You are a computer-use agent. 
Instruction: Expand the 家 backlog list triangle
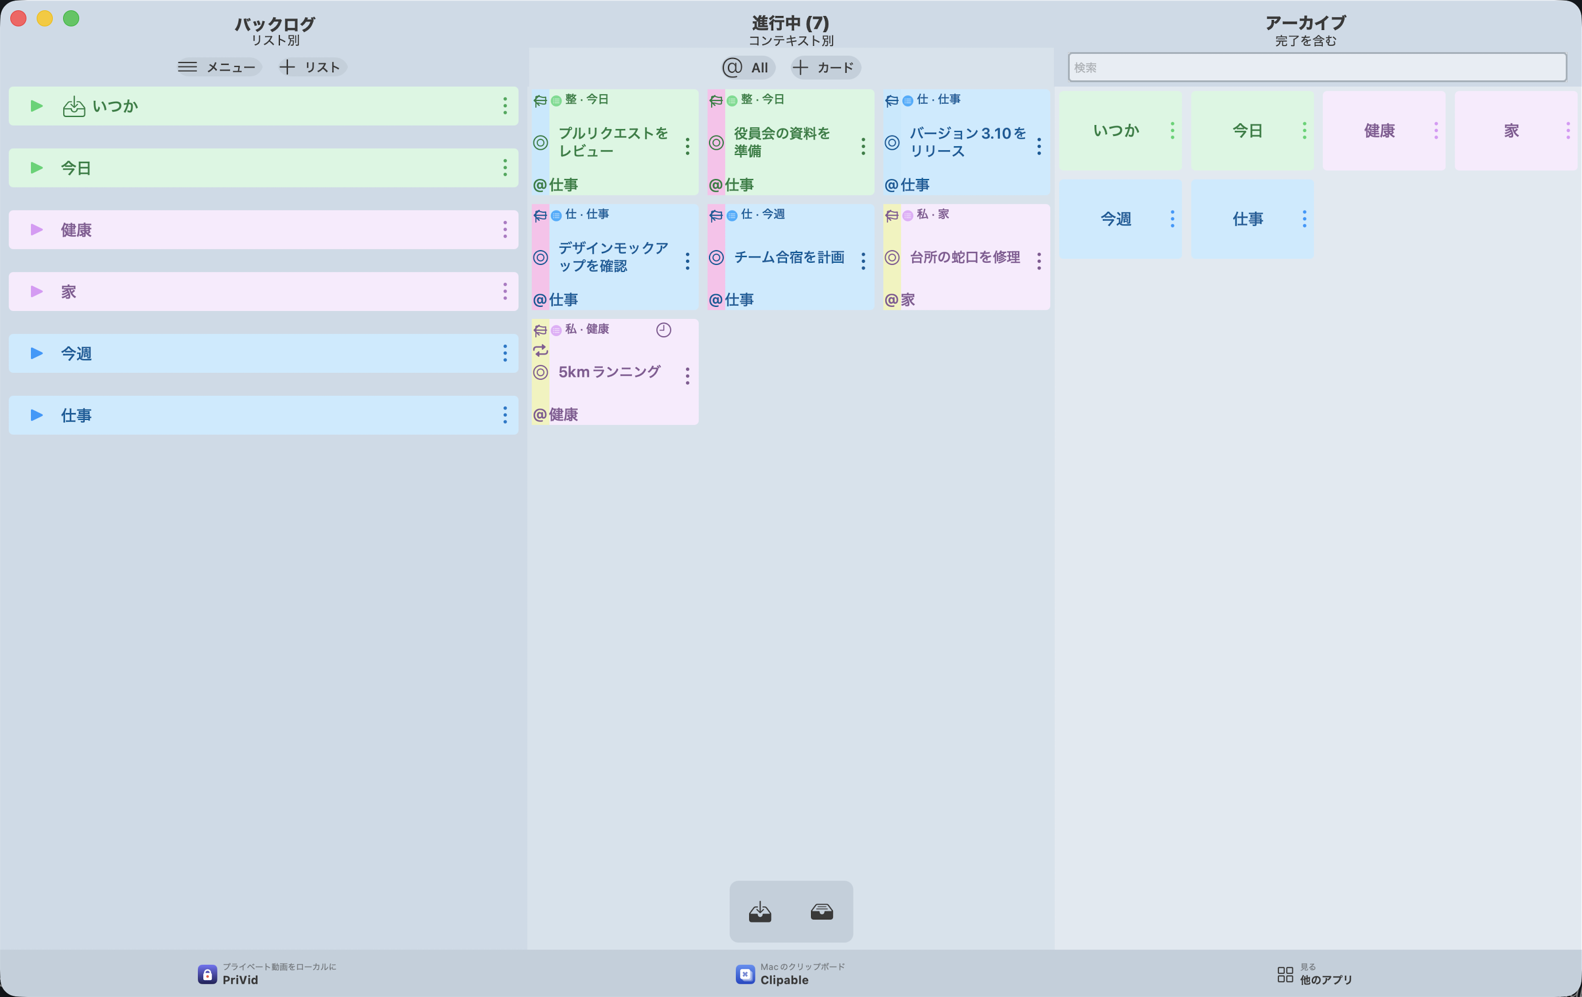[x=37, y=291]
